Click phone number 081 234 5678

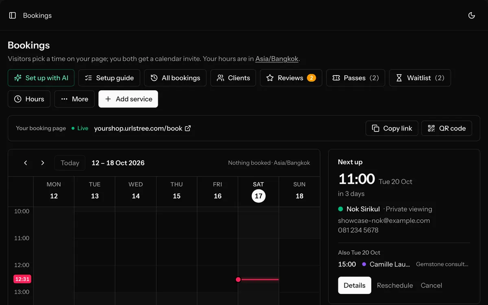(358, 230)
